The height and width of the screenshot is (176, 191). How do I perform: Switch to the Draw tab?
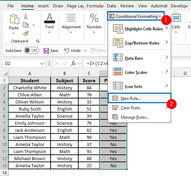(58, 6)
